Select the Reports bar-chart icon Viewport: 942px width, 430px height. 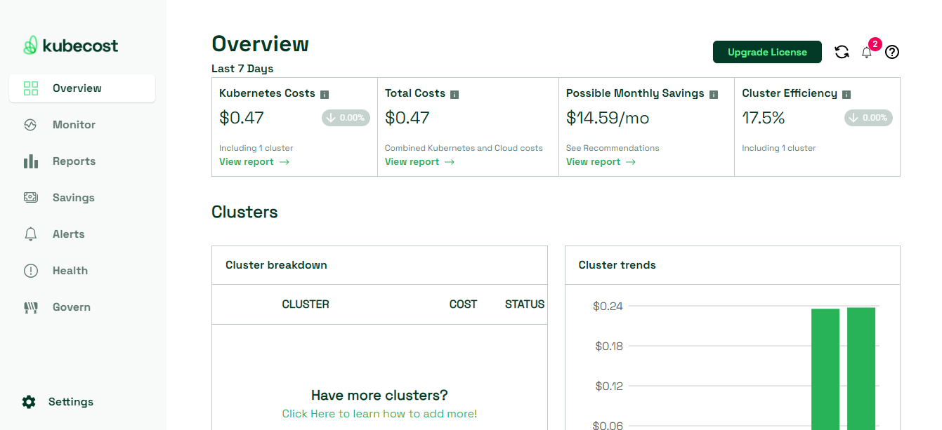point(31,161)
